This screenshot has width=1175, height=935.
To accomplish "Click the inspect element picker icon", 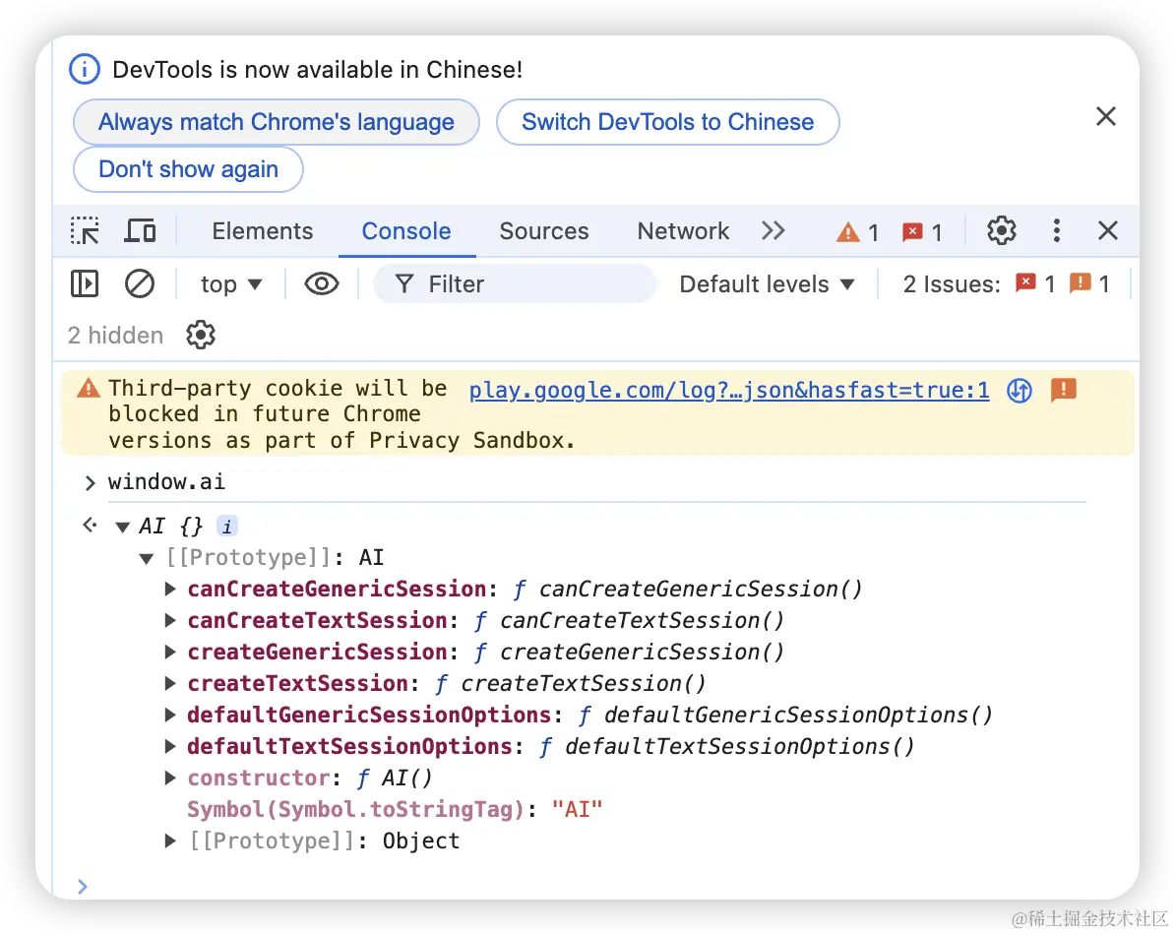I will pyautogui.click(x=85, y=230).
